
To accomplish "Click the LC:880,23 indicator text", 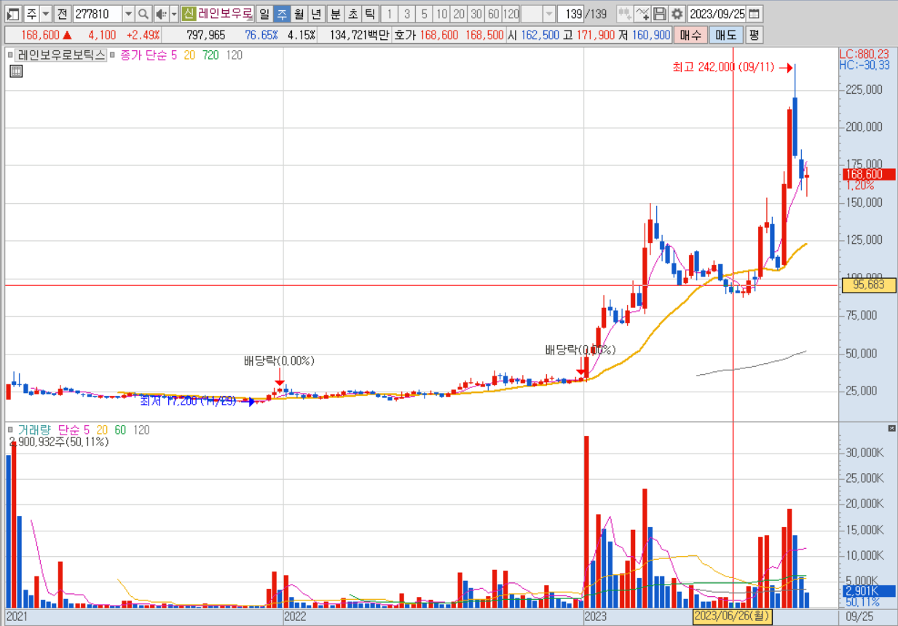I will pyautogui.click(x=864, y=54).
